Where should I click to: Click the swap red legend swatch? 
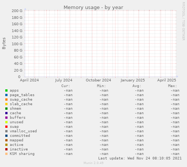coord(6,127)
